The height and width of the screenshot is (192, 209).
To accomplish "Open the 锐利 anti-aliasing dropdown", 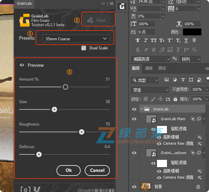I will pos(190,59).
